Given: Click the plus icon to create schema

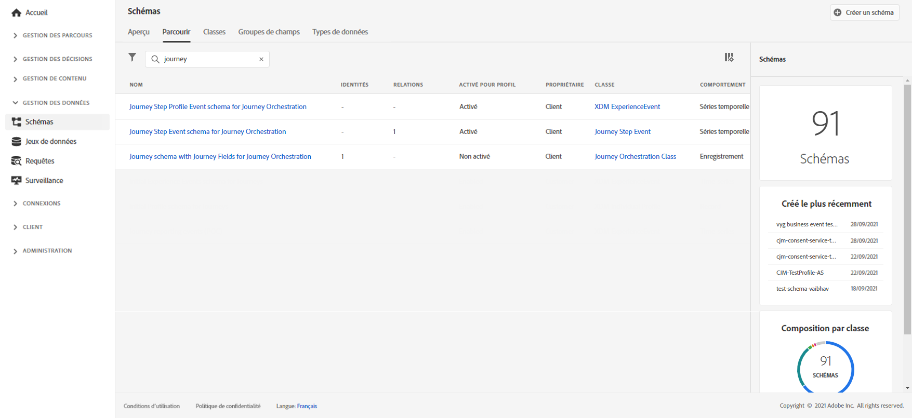Looking at the screenshot, I should (x=837, y=12).
